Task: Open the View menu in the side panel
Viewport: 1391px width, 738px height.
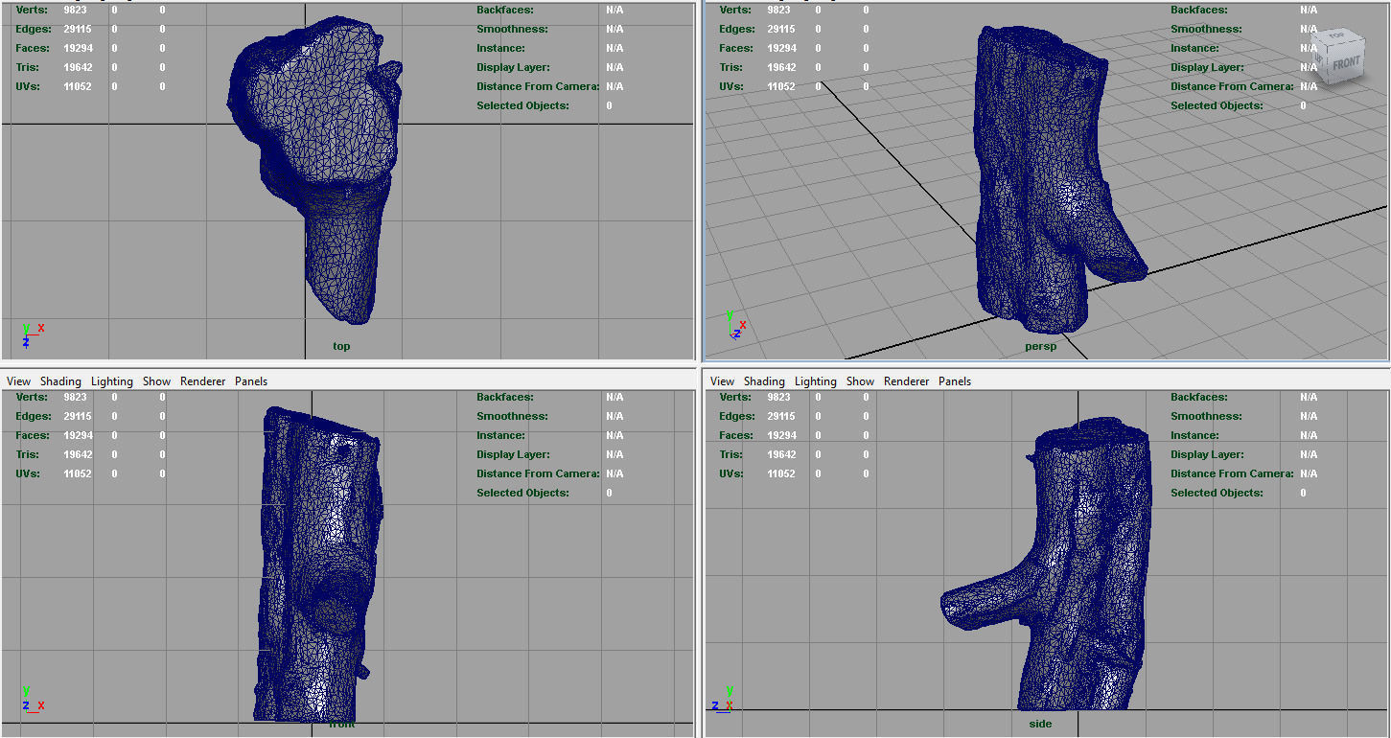Action: tap(722, 381)
